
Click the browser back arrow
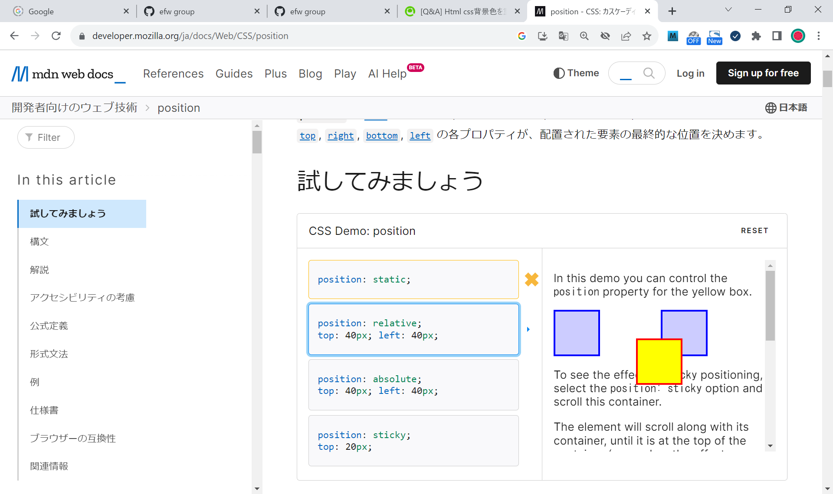14,36
